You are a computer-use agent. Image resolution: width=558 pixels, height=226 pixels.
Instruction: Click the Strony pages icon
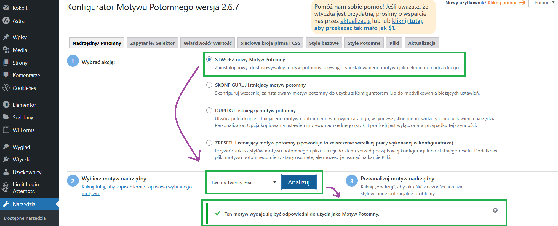[x=6, y=63]
